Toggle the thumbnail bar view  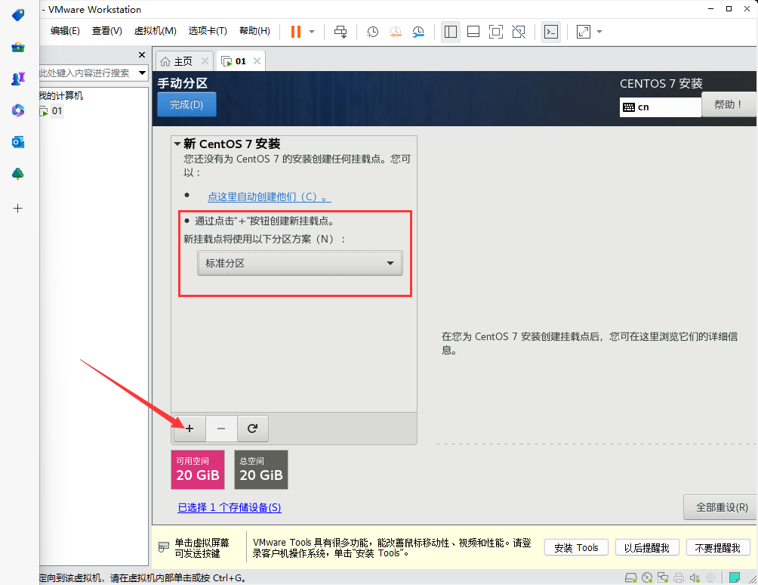[473, 32]
